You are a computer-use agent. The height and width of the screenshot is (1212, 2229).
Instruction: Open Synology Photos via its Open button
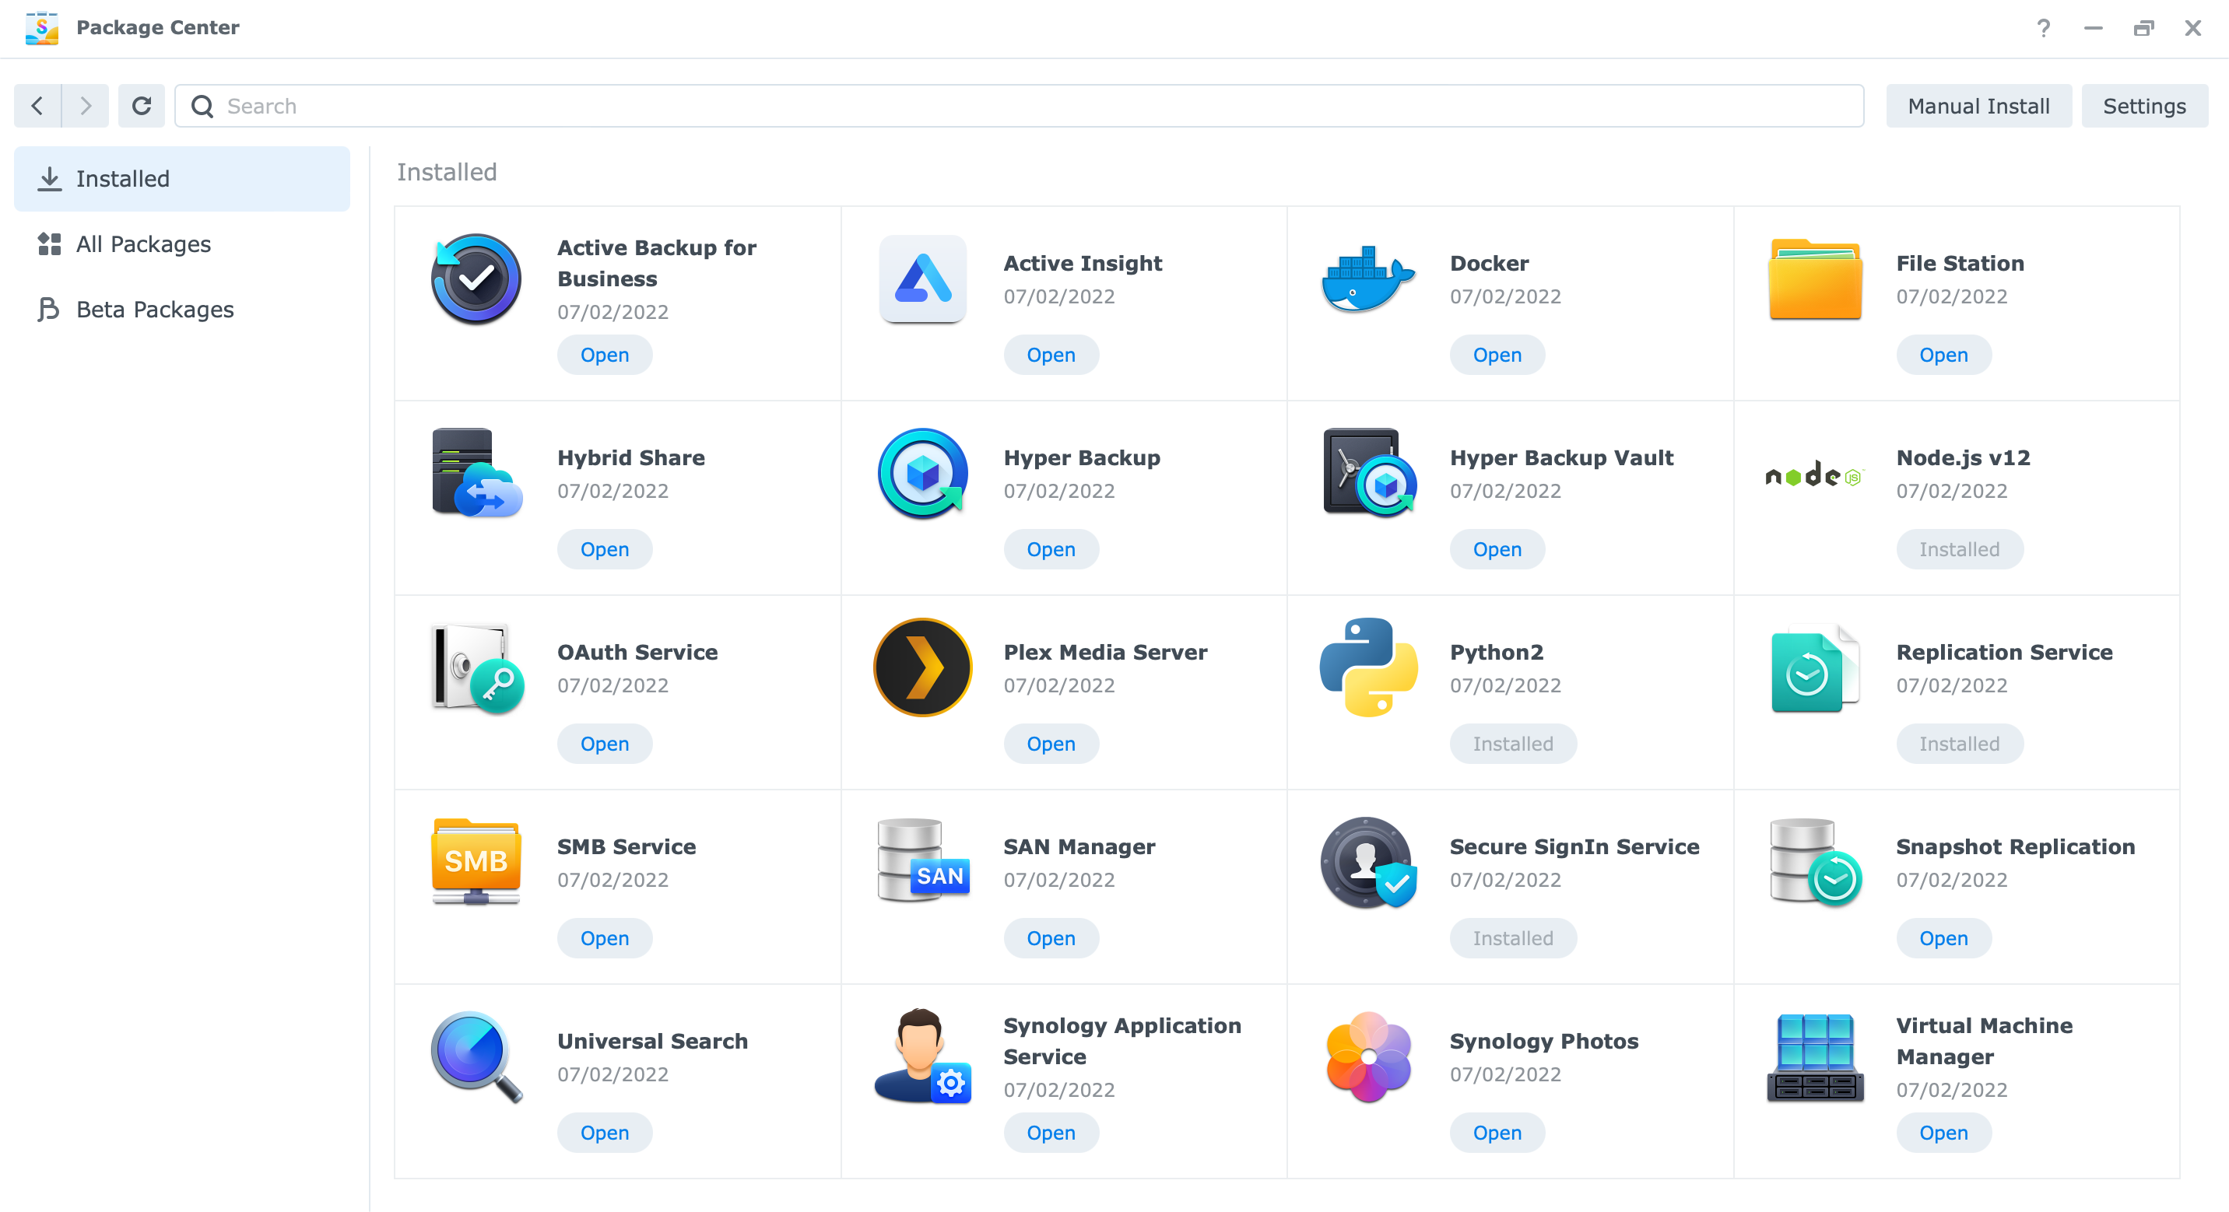point(1497,1133)
